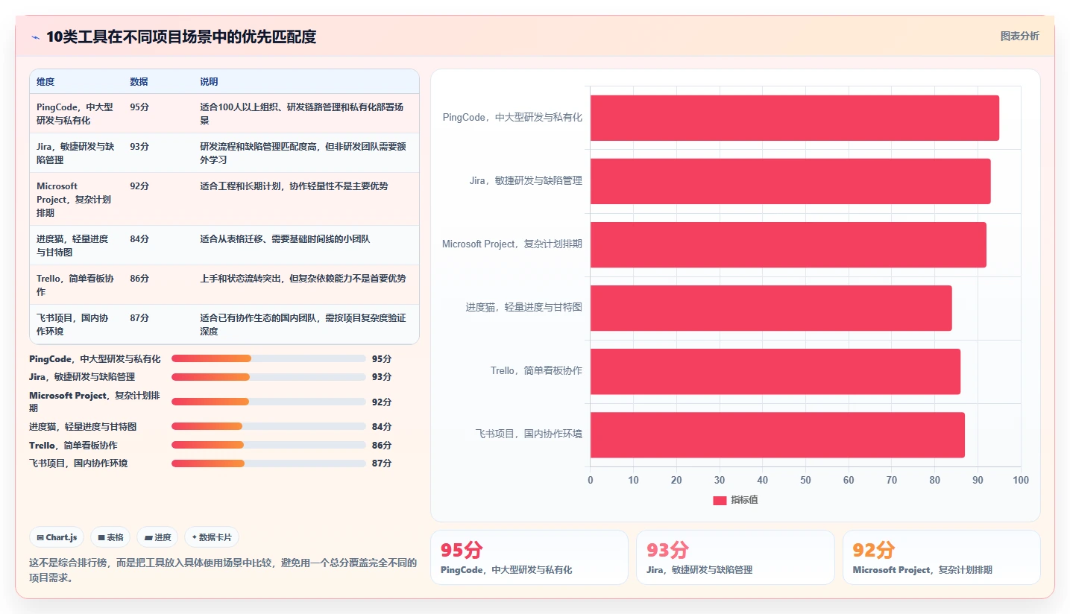Click description 适合工程和长期计划，协作轻量性不是主要优势
This screenshot has height=614, width=1070.
point(294,186)
